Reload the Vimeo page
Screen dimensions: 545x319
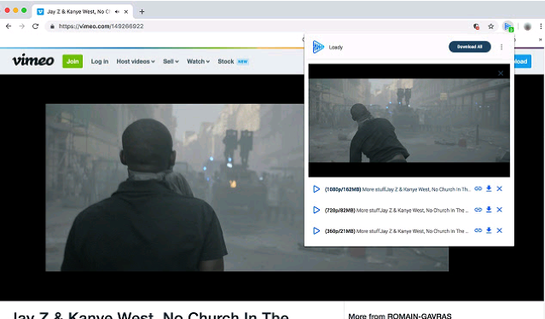pos(36,26)
